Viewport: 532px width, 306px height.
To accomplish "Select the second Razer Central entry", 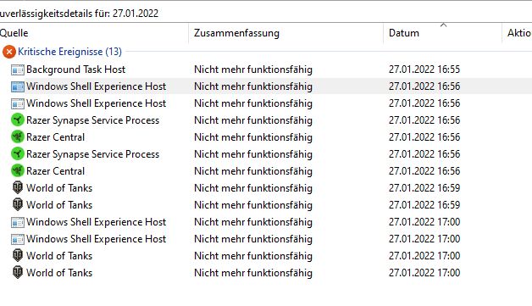I will [56, 171].
